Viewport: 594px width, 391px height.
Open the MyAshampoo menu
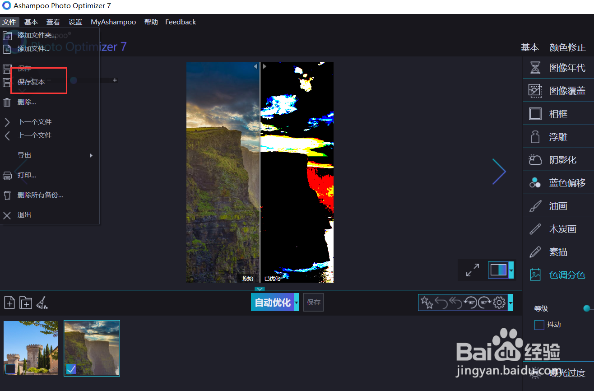(113, 22)
